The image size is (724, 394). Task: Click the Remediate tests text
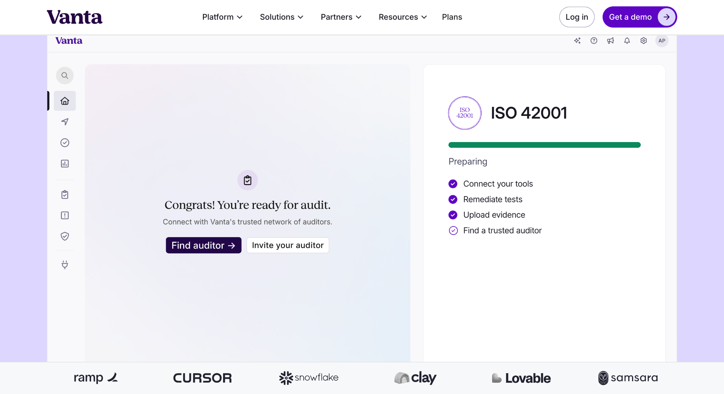(x=493, y=199)
